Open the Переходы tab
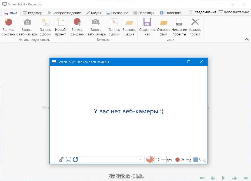The width and height of the screenshot is (251, 181). pos(144,13)
